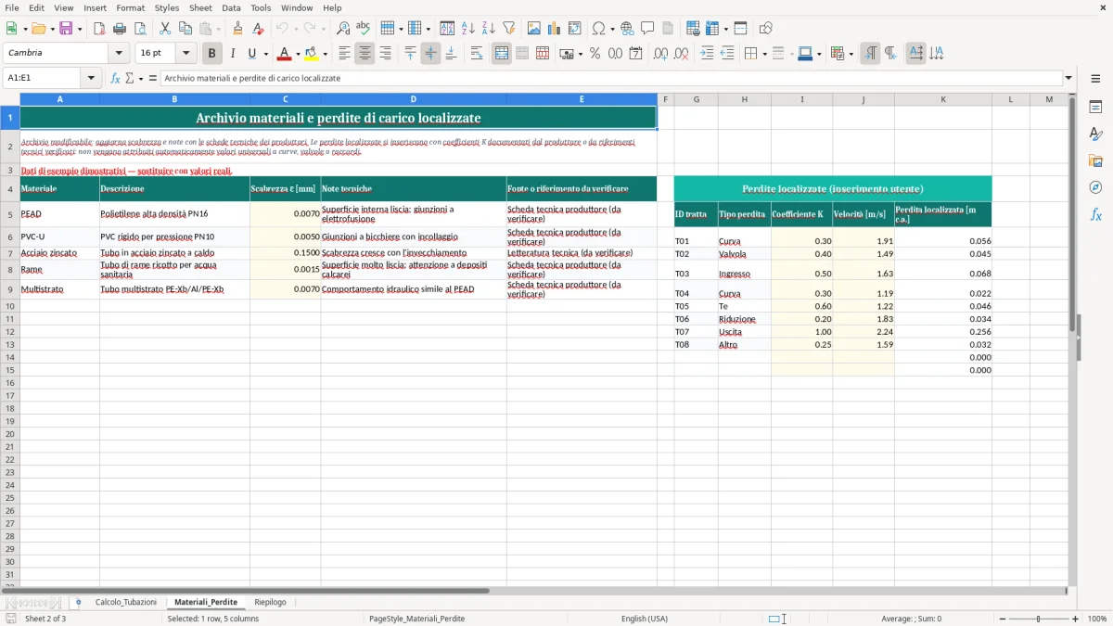Open the Sidebar Navigator compass icon
Image resolution: width=1113 pixels, height=626 pixels.
(x=1095, y=187)
